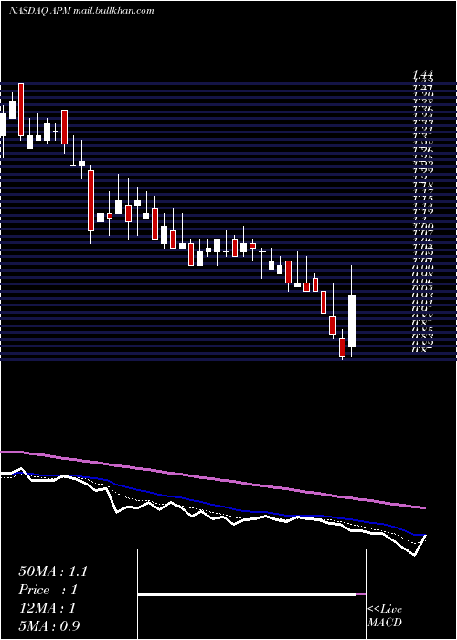The image size is (457, 640).
Task: Click the "50MA : 1.1" label
Action: coord(53,571)
